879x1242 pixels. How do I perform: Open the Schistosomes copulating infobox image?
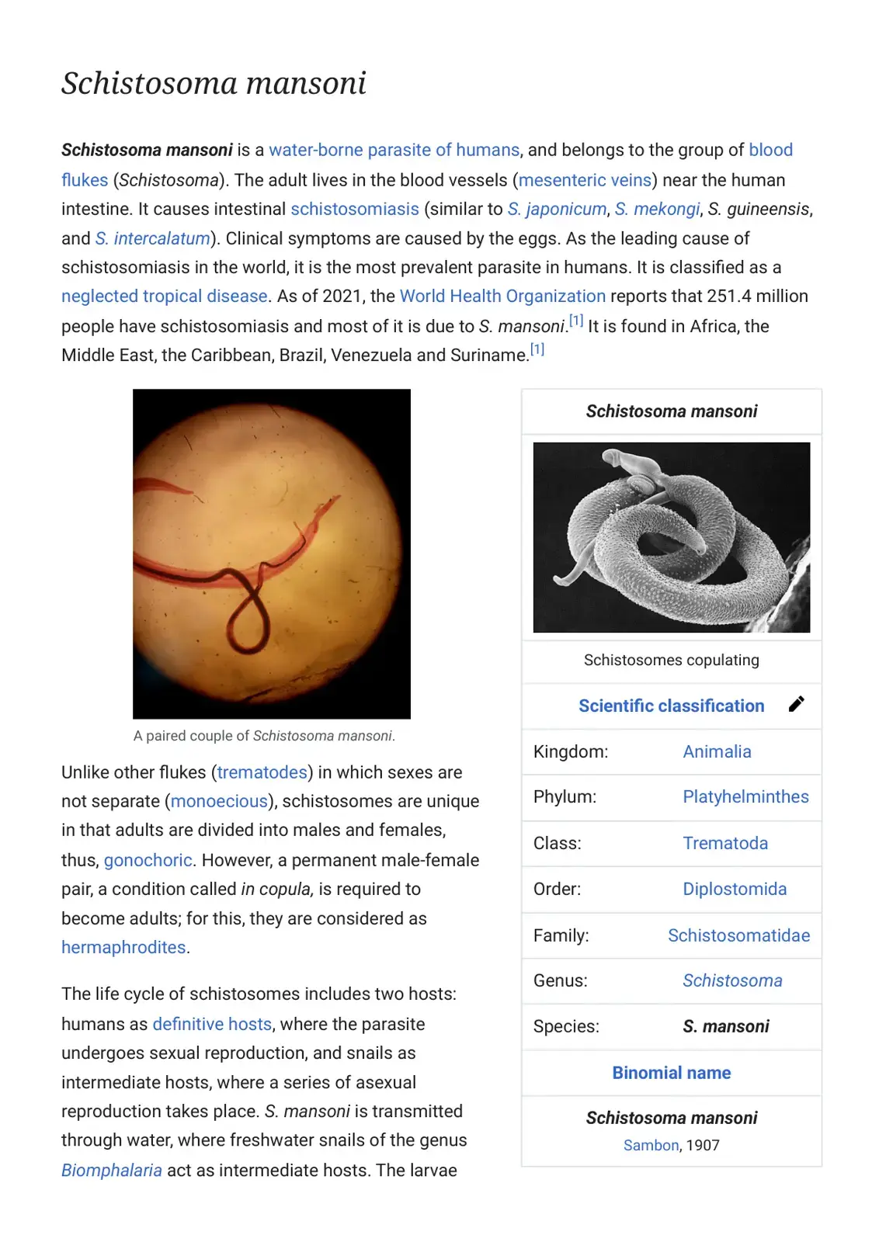point(672,537)
